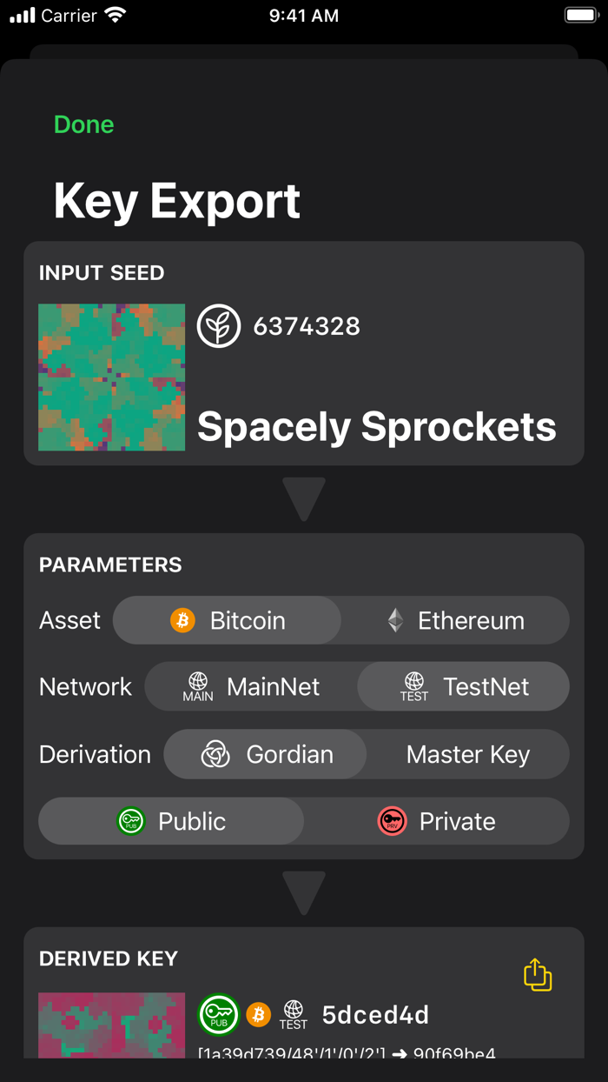Open the Derived Key section header
The image size is (608, 1082).
tap(108, 958)
